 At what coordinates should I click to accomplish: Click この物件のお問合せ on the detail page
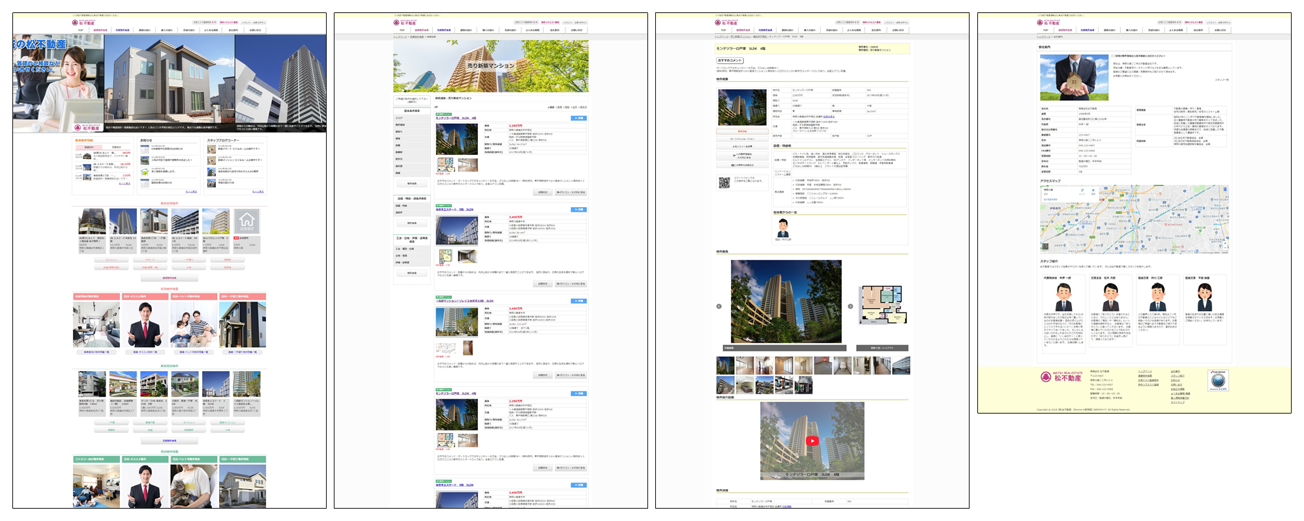tap(743, 165)
